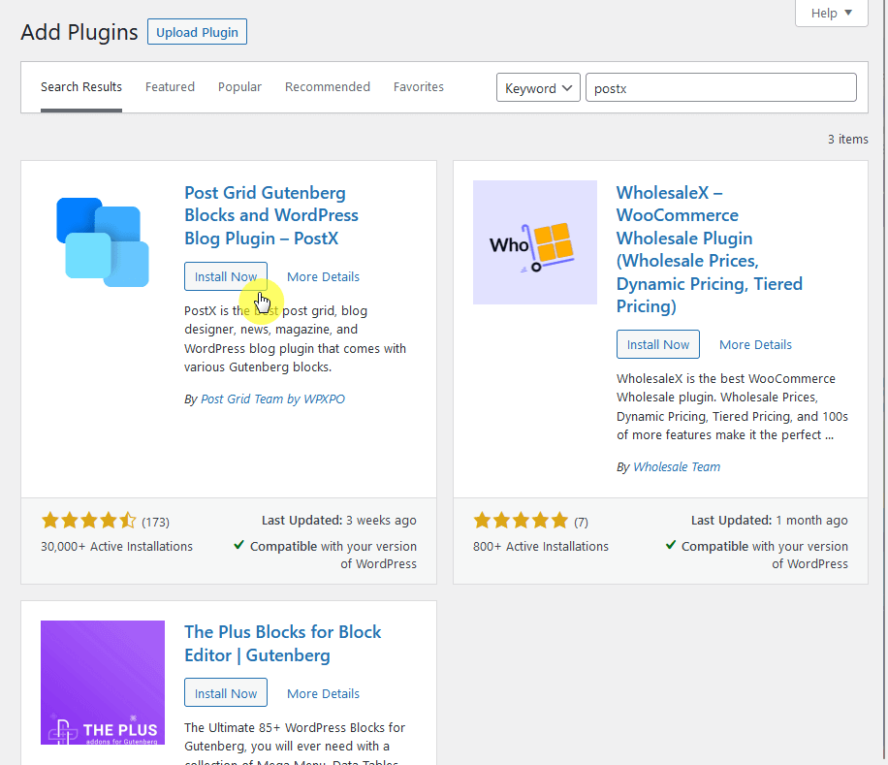Click the 800+ Active Installations text
The image size is (888, 765).
[540, 547]
